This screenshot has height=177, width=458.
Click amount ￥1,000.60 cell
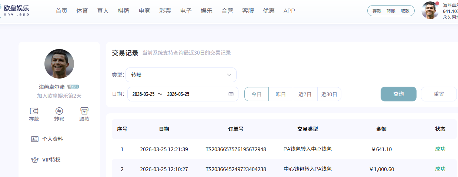[x=381, y=169]
